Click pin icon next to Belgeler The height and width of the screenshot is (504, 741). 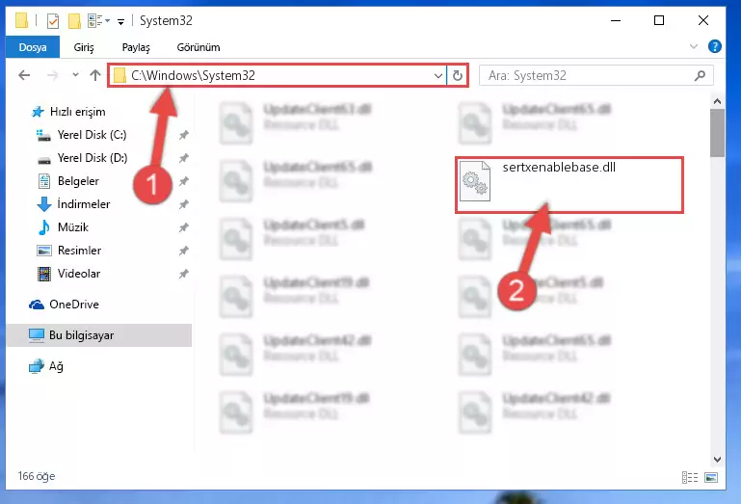[183, 181]
